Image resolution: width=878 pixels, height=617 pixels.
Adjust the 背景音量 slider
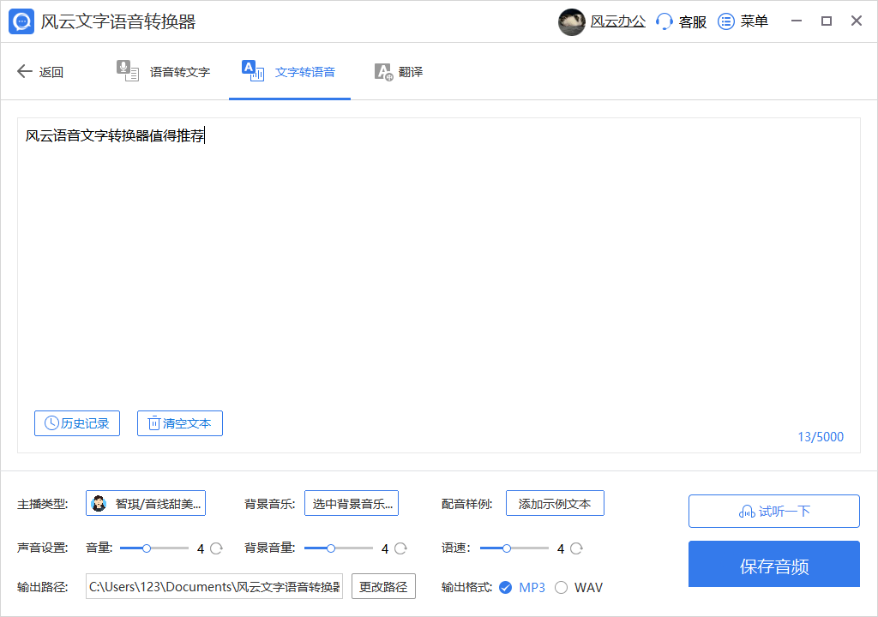pyautogui.click(x=338, y=548)
